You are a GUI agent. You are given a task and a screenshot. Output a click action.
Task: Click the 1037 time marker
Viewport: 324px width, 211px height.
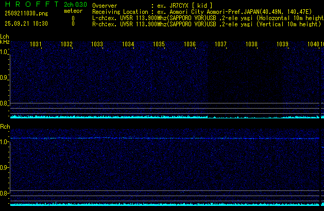220,45
